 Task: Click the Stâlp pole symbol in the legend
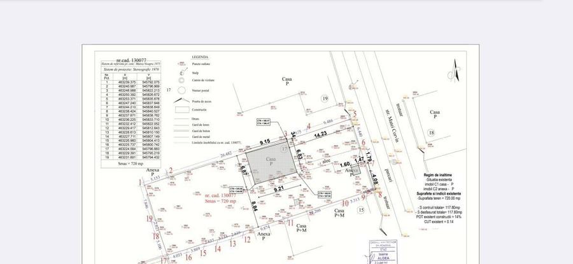click(x=181, y=73)
